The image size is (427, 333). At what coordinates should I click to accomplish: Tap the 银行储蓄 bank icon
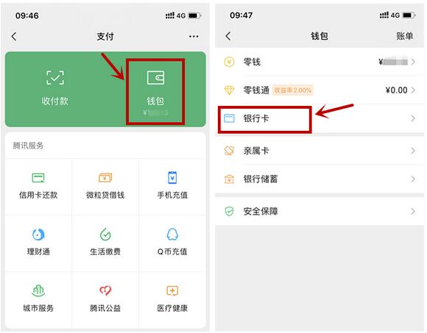click(x=229, y=179)
